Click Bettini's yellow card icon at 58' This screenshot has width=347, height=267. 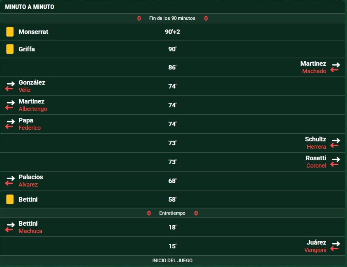coord(10,200)
